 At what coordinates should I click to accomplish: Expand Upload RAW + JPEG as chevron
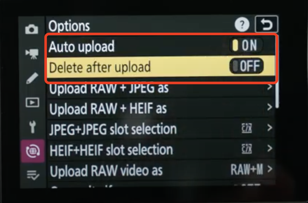pos(270,87)
